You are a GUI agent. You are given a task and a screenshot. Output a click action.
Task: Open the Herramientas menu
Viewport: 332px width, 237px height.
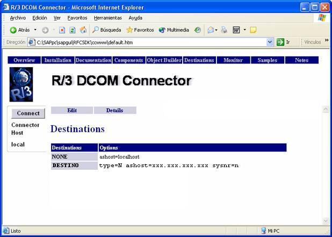coord(108,18)
